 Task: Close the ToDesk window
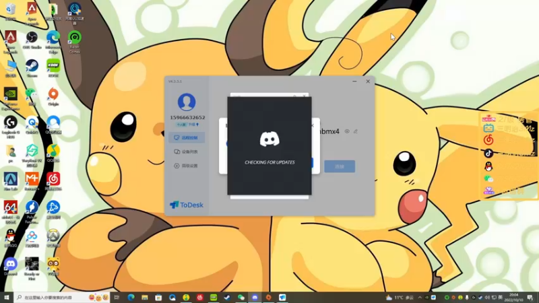[368, 81]
